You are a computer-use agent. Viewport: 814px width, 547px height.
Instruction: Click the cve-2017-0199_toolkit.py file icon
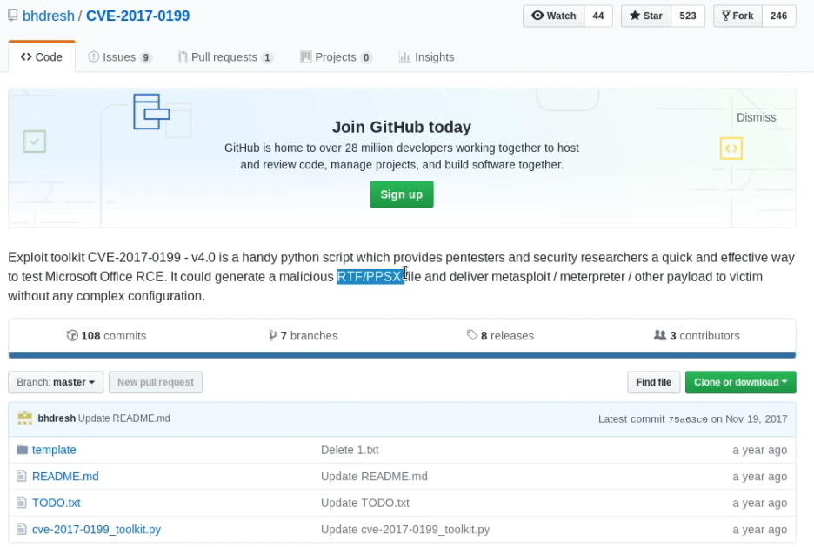click(21, 529)
